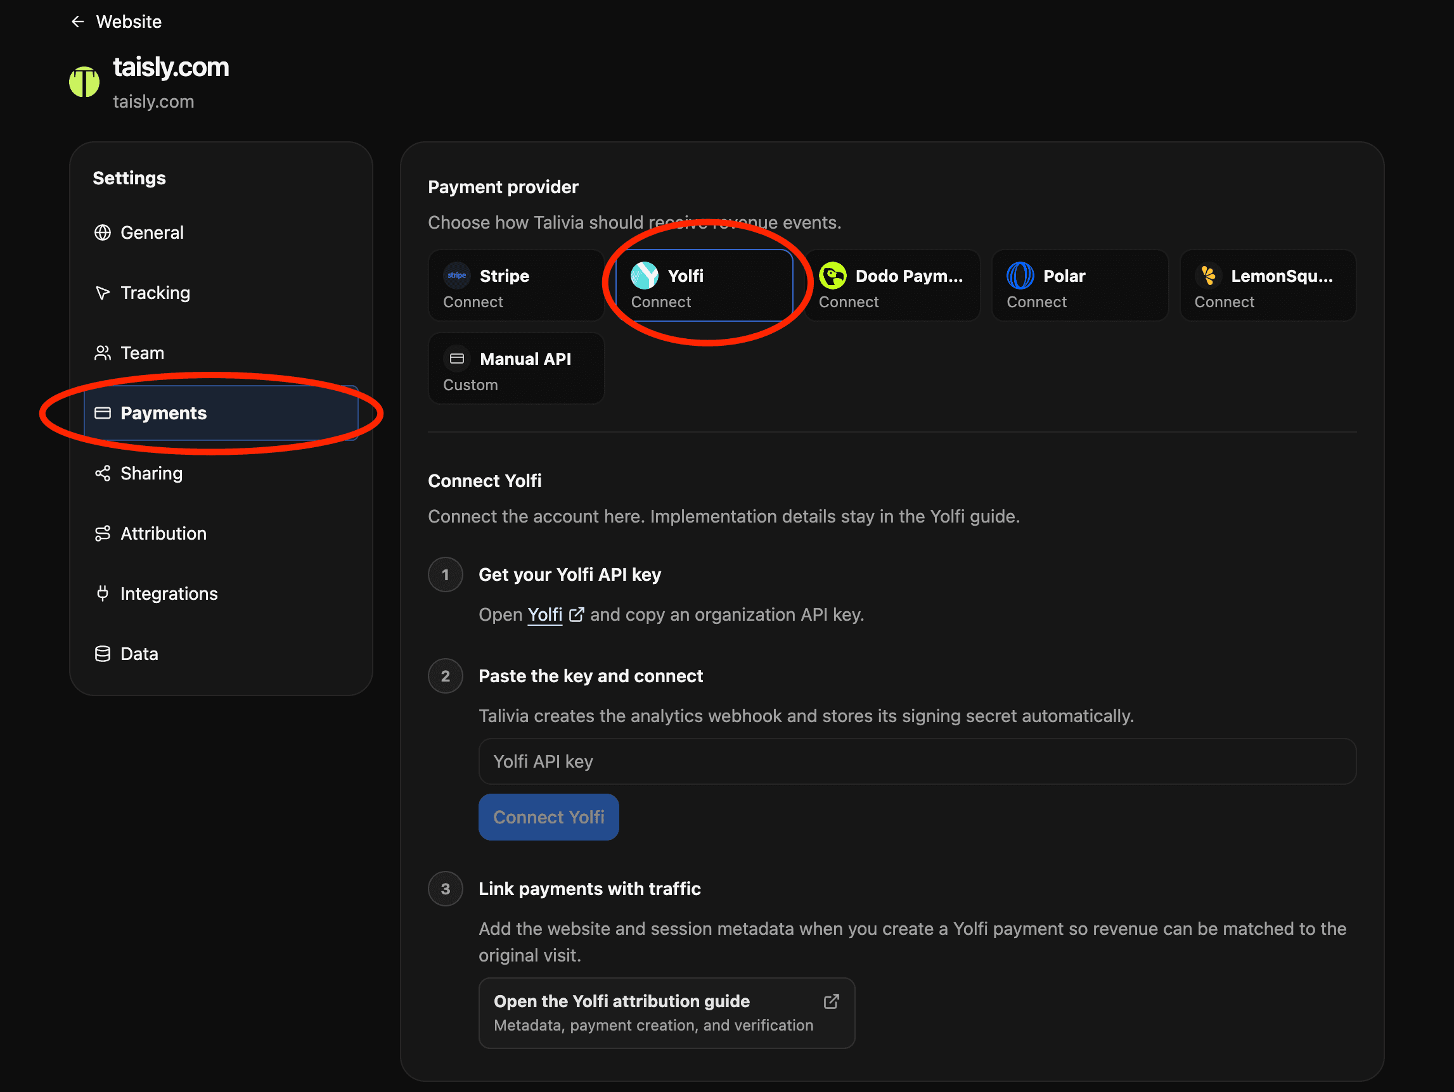Click 'Link payments with traffic' step title

coord(589,889)
